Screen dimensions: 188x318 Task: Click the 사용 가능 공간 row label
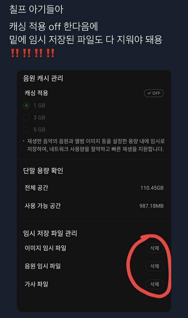click(x=43, y=206)
